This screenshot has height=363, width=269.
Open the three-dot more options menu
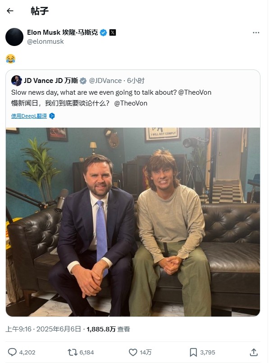point(256,32)
